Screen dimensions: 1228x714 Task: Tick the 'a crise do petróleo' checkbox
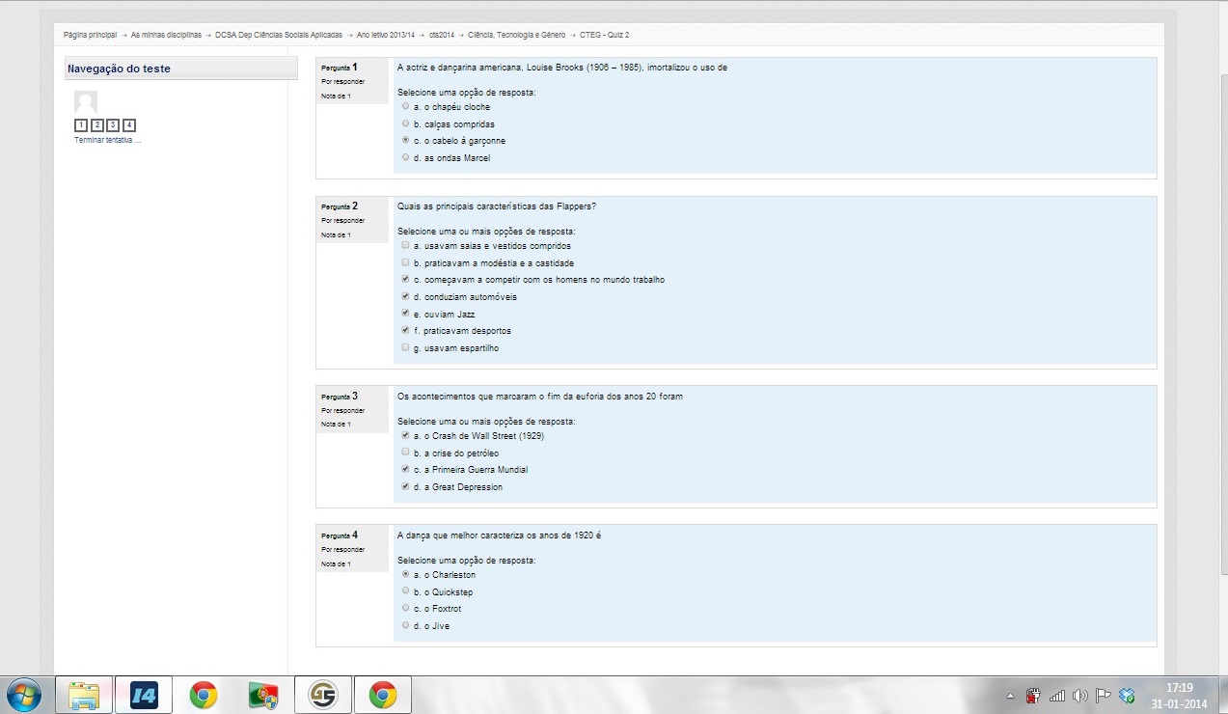coord(406,453)
